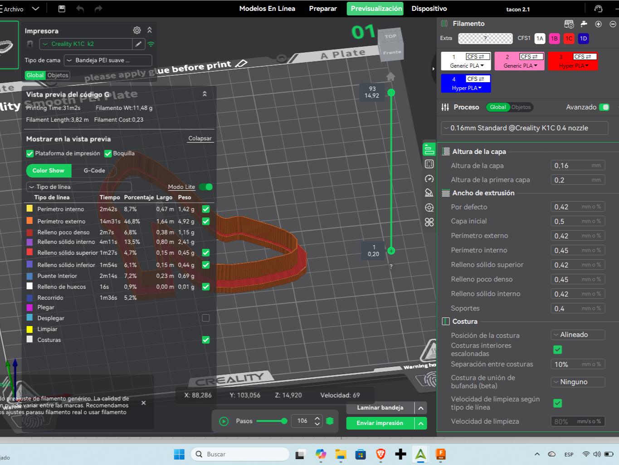Open Brave browser from the taskbar
This screenshot has height=465, width=619.
point(380,454)
